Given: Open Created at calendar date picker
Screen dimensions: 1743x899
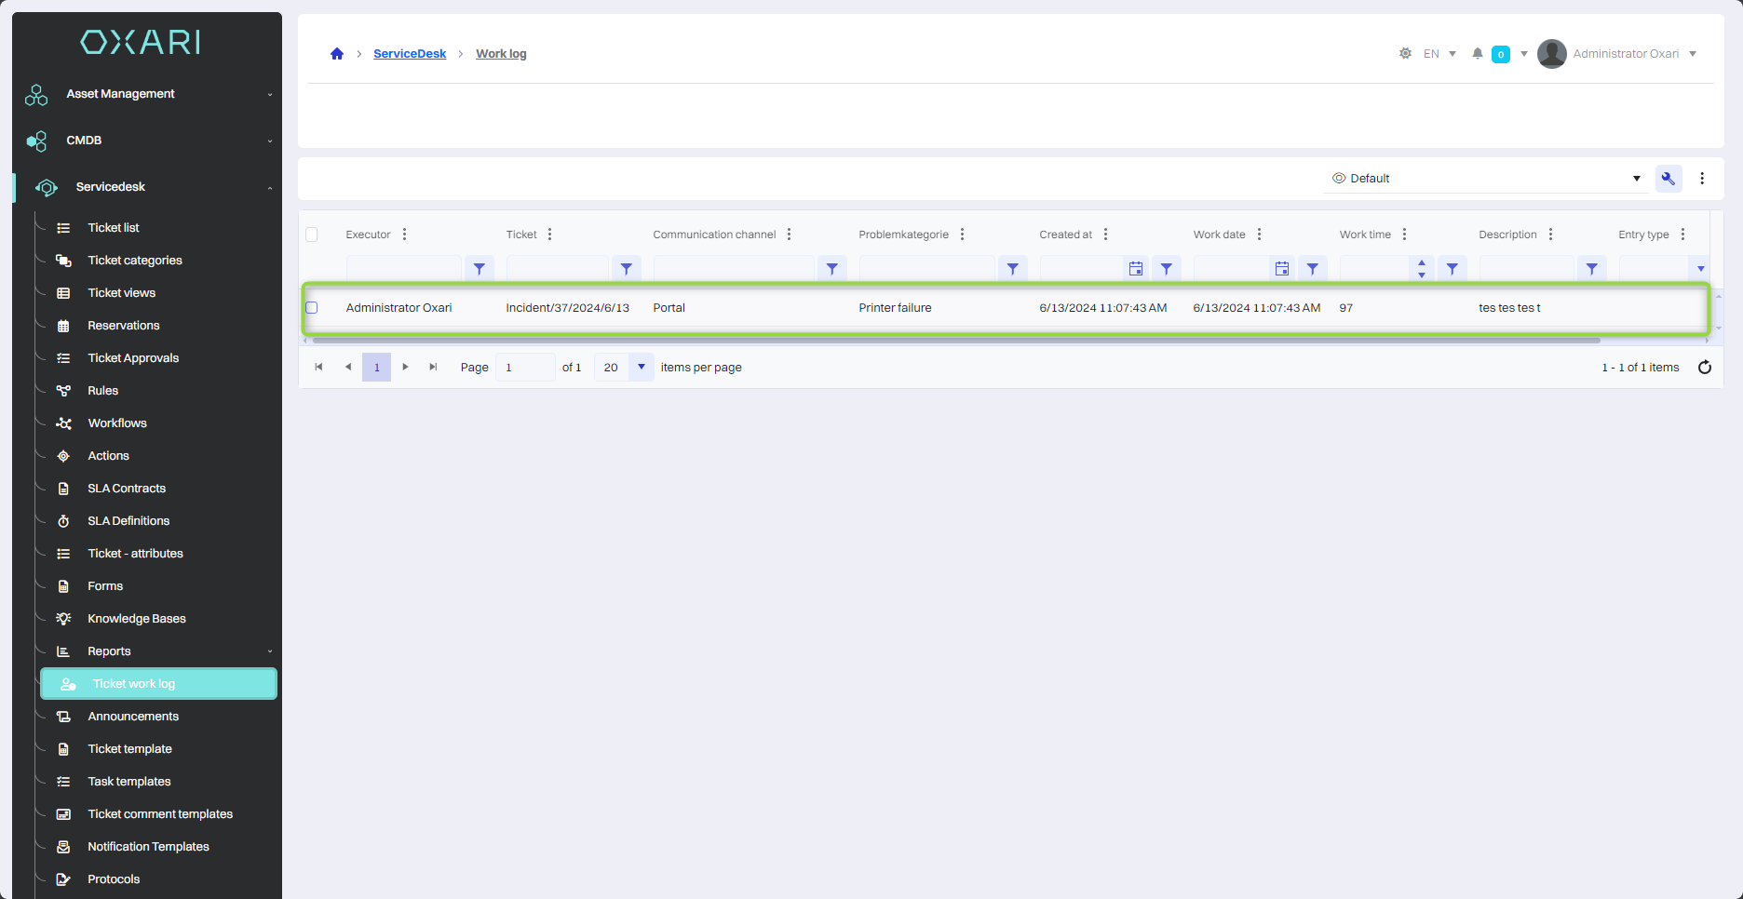Looking at the screenshot, I should [x=1136, y=269].
